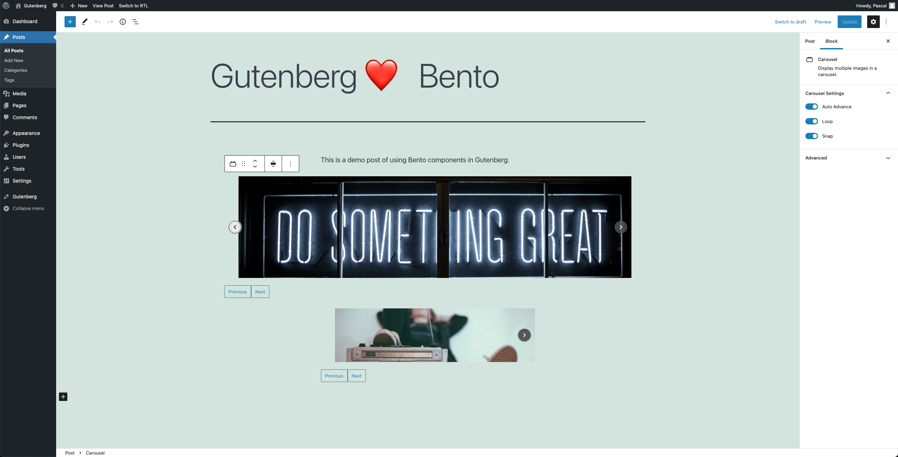Screen dimensions: 898x457
Task: Click the Update button
Action: tap(849, 22)
